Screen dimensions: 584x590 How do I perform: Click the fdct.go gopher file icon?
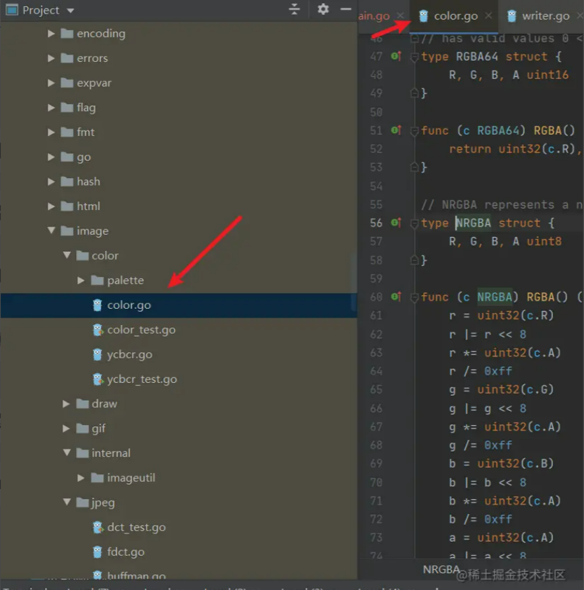(x=97, y=552)
